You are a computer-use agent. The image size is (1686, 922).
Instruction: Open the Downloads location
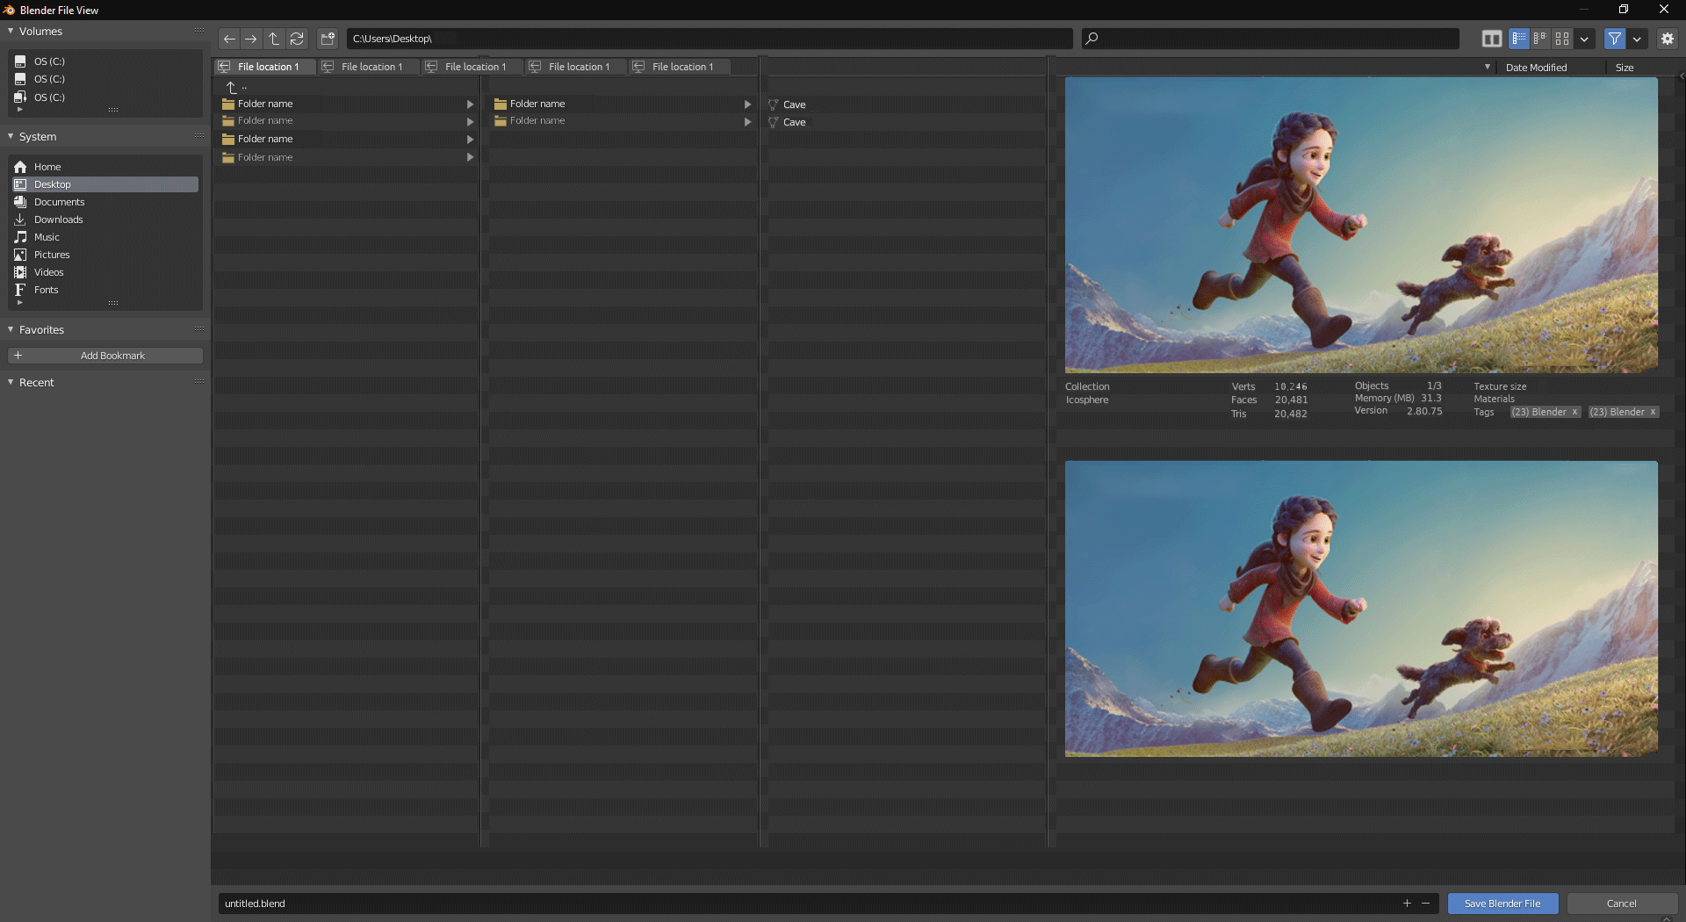click(104, 220)
